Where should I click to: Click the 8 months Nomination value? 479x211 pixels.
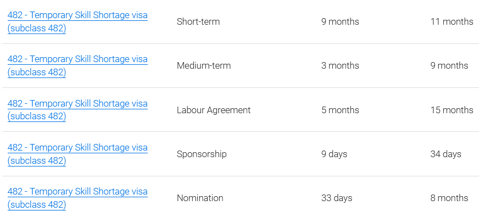[x=449, y=198]
